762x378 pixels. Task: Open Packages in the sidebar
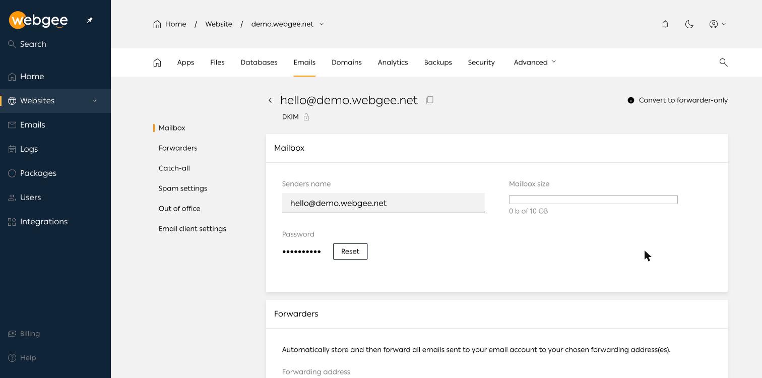[x=55, y=173]
